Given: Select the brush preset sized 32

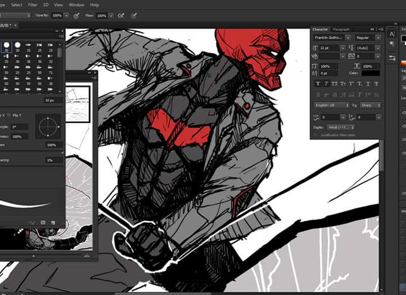Looking at the screenshot, I should (x=50, y=60).
